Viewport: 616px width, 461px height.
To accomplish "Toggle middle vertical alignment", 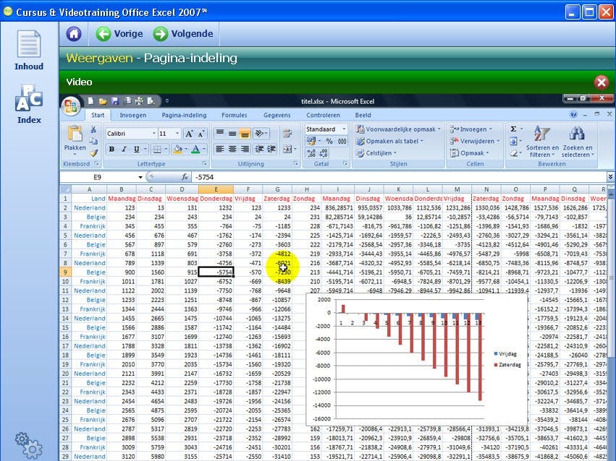I will click(232, 134).
